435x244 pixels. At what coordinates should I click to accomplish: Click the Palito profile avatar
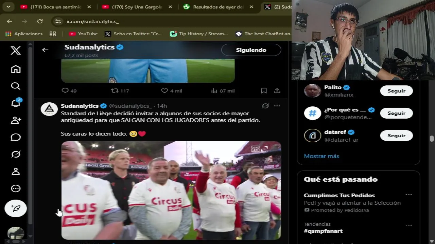(x=312, y=91)
